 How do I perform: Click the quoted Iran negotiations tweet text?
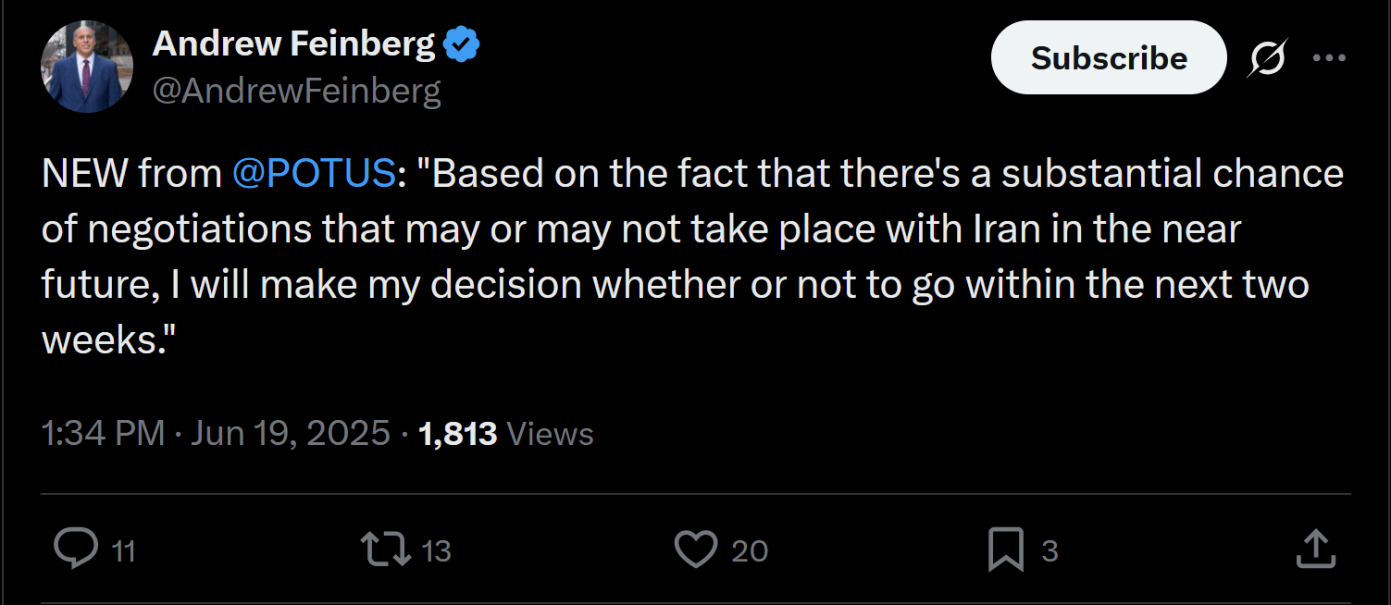tap(692, 257)
